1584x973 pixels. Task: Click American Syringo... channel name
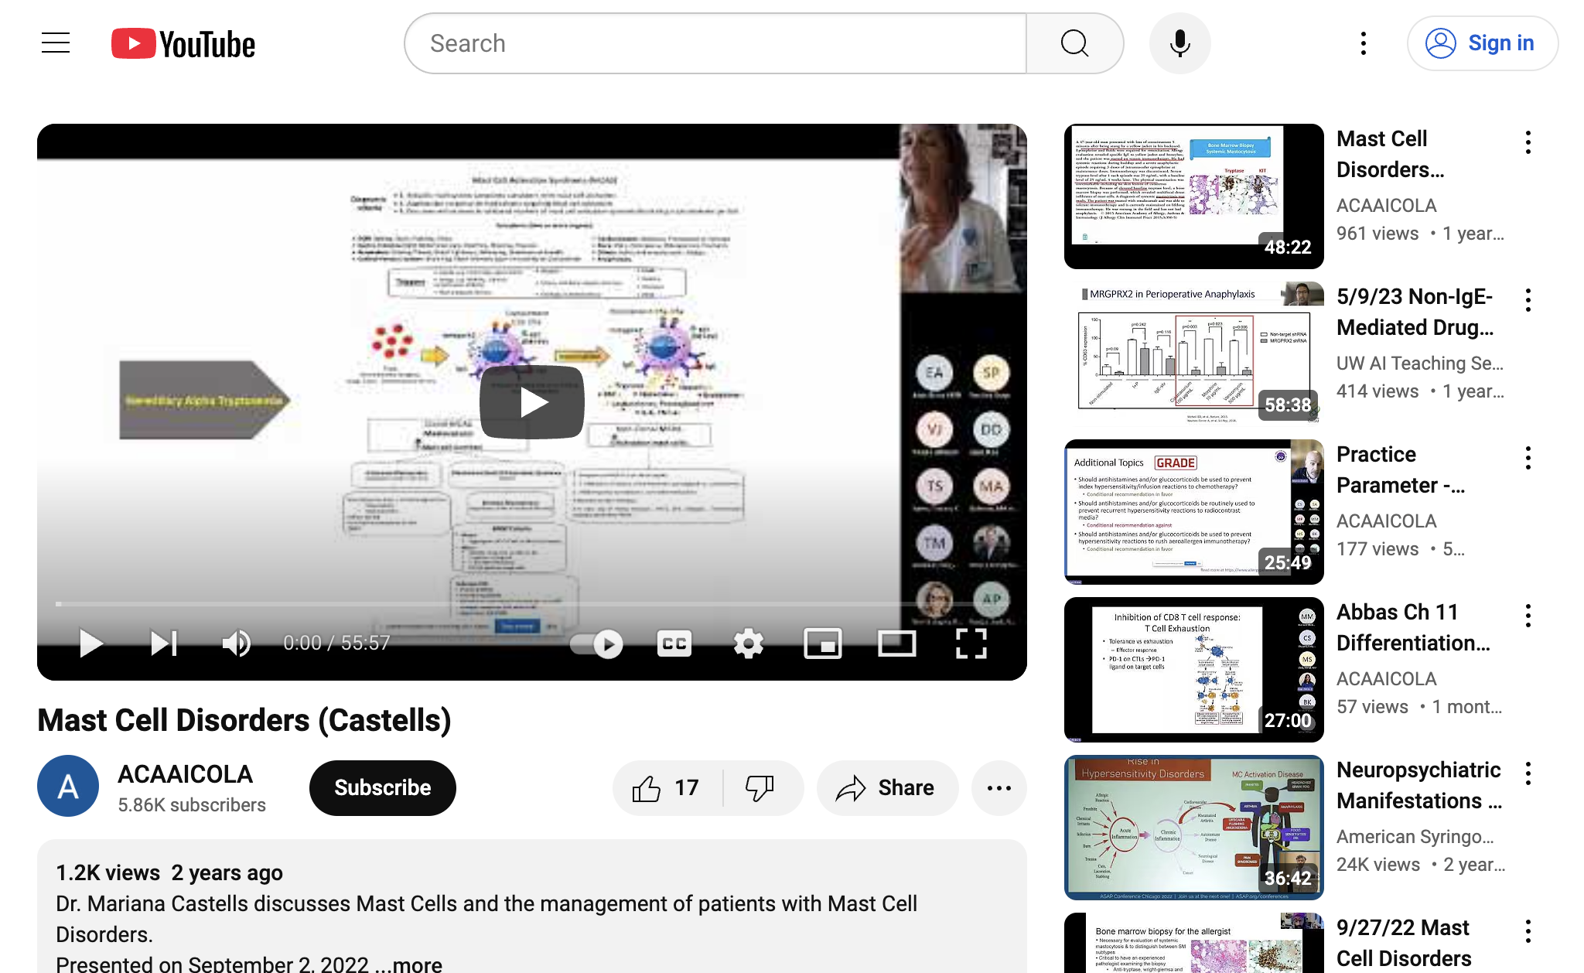[x=1415, y=837]
